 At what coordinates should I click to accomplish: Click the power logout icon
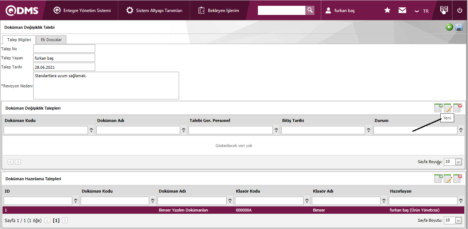pos(460,11)
